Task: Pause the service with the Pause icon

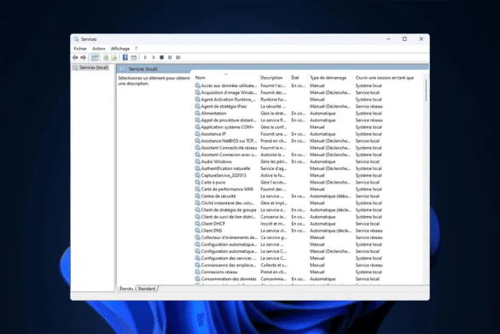Action: (x=170, y=57)
